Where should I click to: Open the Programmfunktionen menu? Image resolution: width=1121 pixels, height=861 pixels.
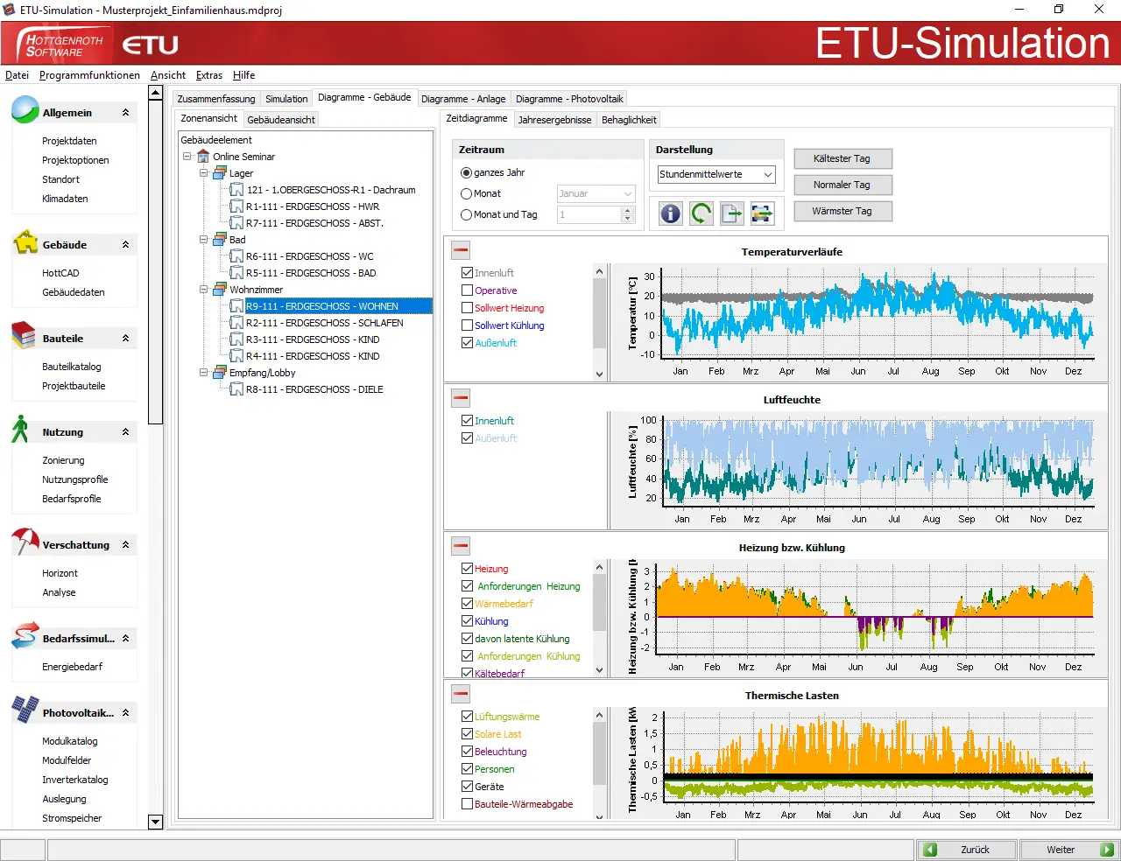(x=89, y=75)
